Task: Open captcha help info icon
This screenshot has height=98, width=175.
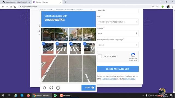Action: click(x=58, y=88)
